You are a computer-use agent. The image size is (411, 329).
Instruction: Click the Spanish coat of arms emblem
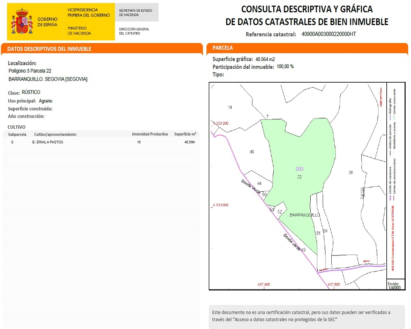coord(22,21)
